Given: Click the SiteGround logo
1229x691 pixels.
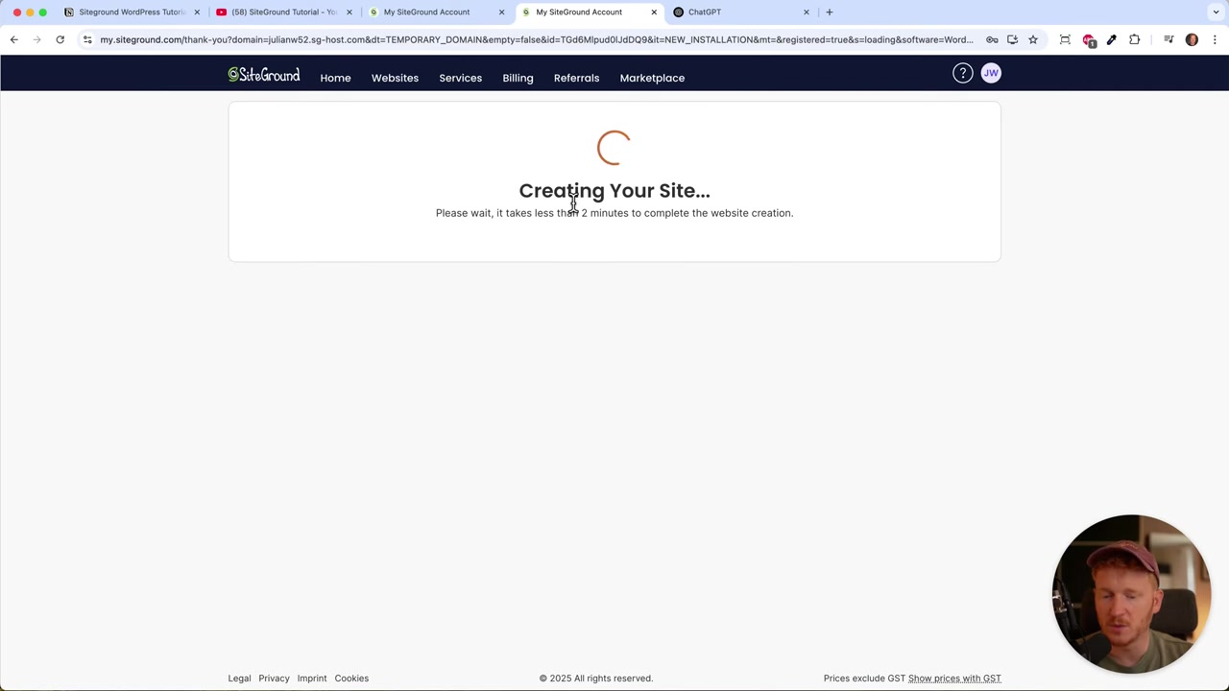Looking at the screenshot, I should point(264,75).
